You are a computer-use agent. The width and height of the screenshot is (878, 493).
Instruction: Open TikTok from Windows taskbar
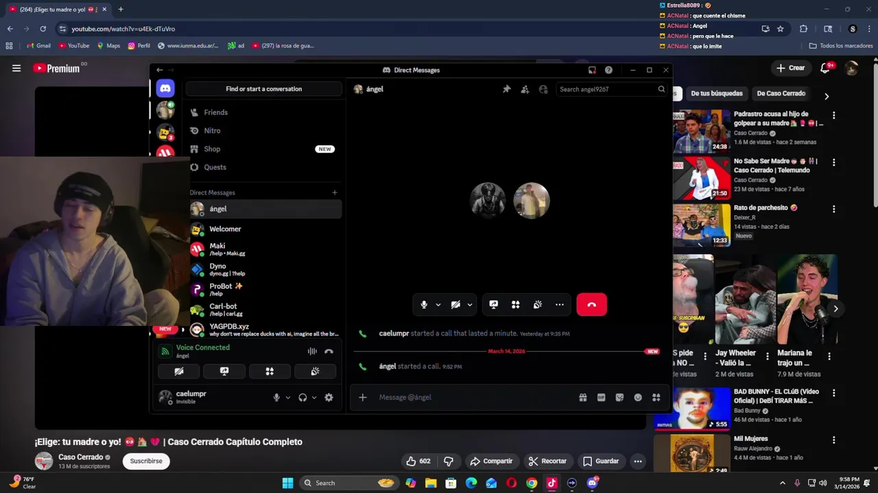(x=551, y=483)
